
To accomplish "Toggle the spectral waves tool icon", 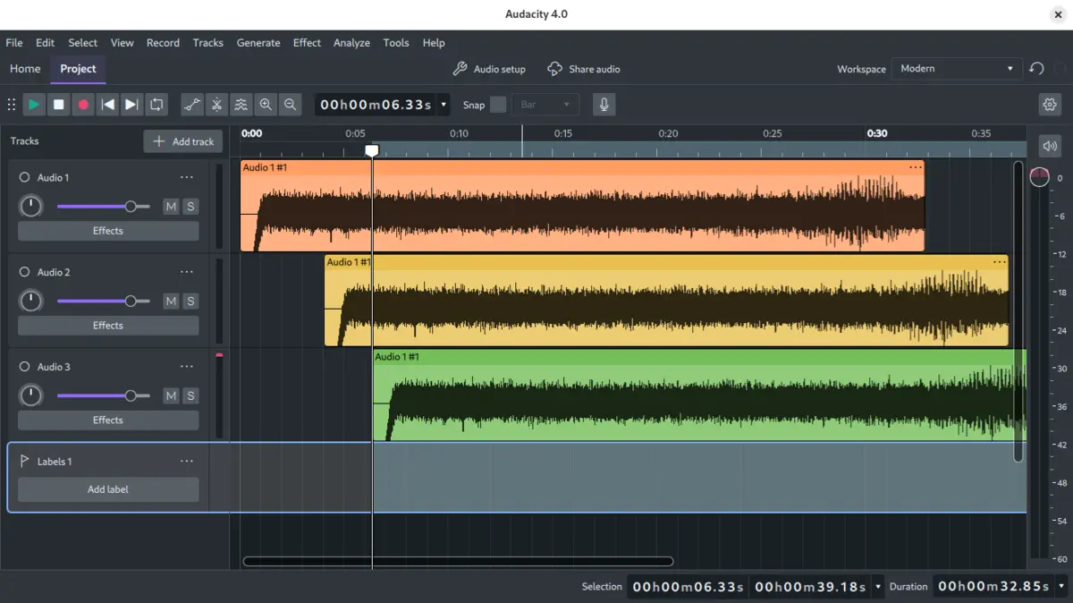I will pos(241,105).
